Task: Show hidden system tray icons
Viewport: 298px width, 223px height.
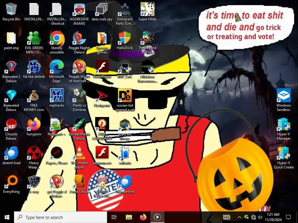Action: [240, 217]
